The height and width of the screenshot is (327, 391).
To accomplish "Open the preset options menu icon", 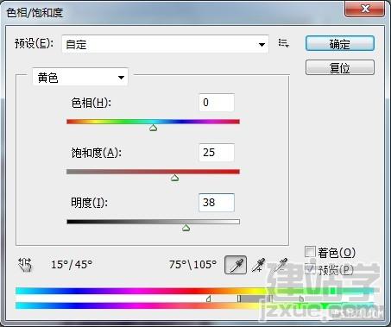I will [x=284, y=43].
